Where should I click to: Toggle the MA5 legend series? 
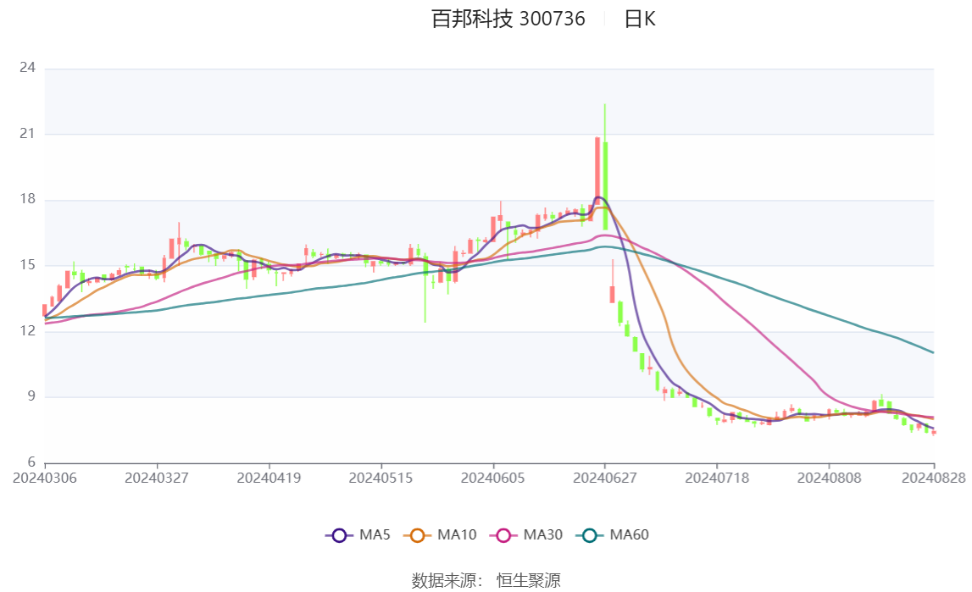point(358,535)
